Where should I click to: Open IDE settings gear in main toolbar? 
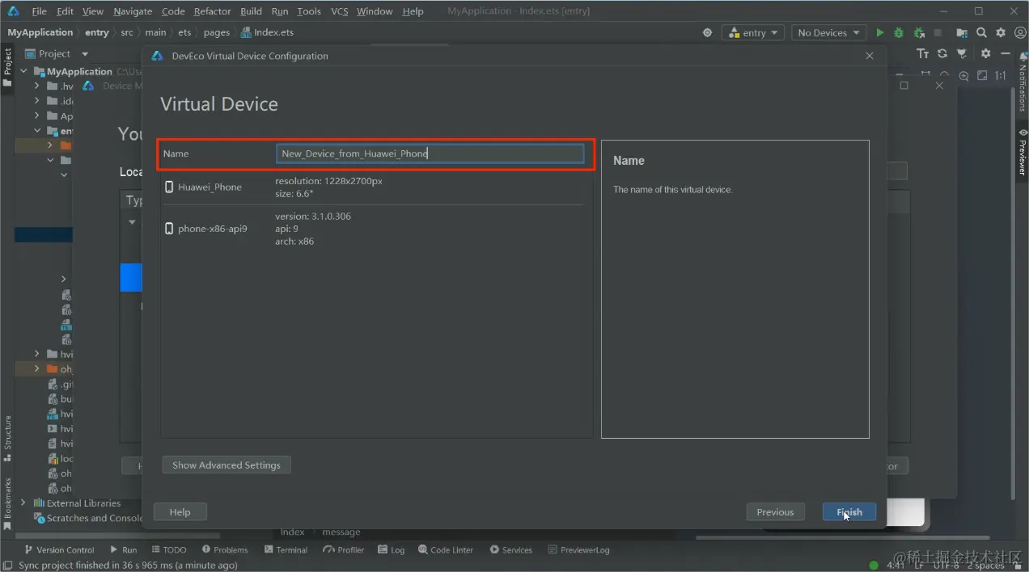[x=1001, y=33]
